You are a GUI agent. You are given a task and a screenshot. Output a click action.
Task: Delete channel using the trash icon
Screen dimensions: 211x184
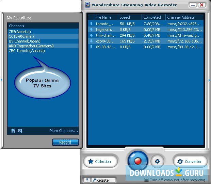click(x=13, y=131)
